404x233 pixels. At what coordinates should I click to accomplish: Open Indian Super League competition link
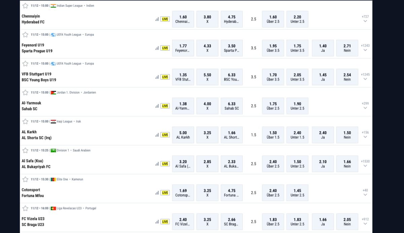click(70, 6)
